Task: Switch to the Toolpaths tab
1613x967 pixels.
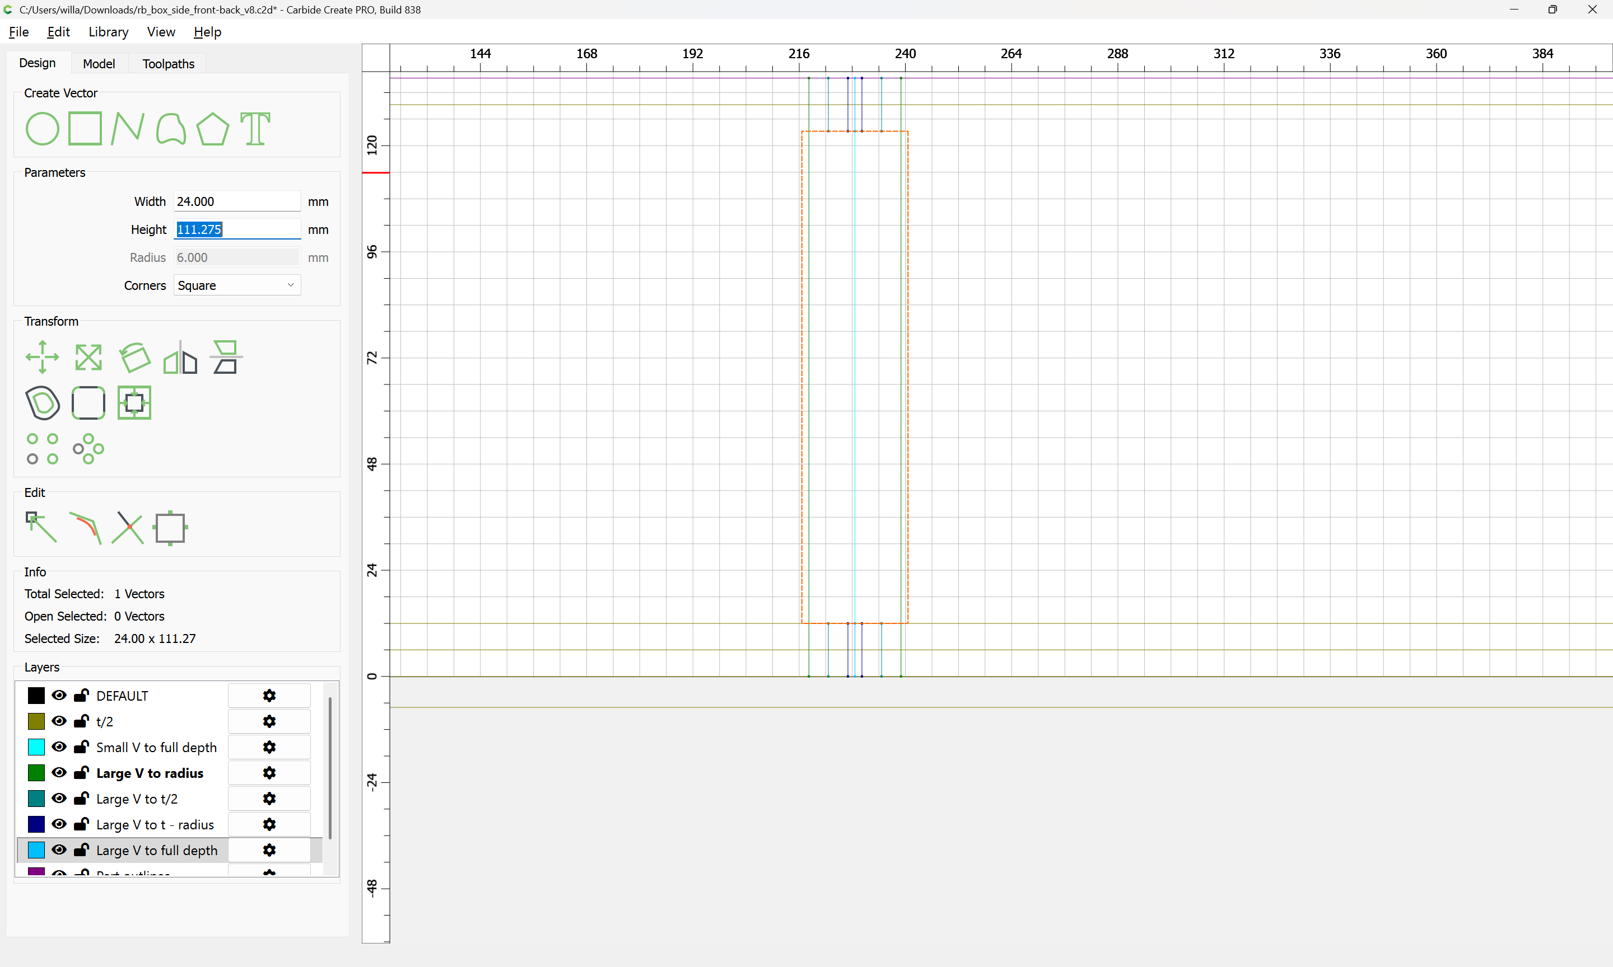Action: tap(168, 64)
